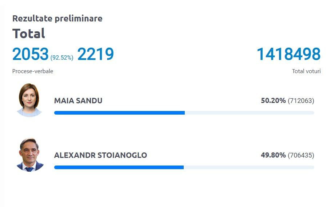Click the unfilled part of Sandu's bar
The width and height of the screenshot is (331, 207).
(x=249, y=113)
